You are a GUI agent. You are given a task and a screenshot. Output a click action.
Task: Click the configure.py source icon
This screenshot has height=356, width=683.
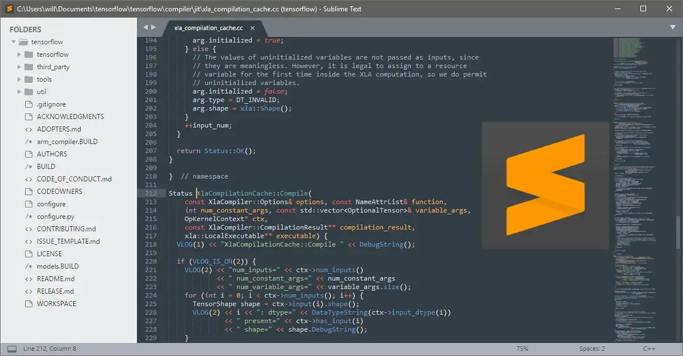tap(29, 217)
